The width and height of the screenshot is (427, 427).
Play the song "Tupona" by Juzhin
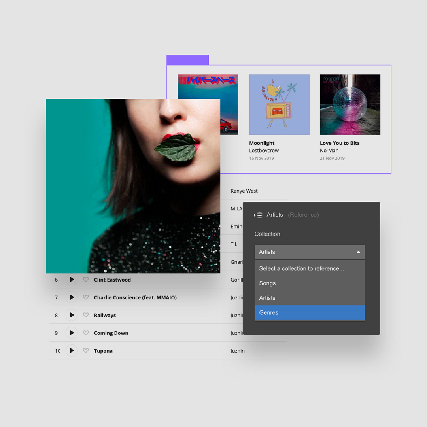tap(72, 351)
